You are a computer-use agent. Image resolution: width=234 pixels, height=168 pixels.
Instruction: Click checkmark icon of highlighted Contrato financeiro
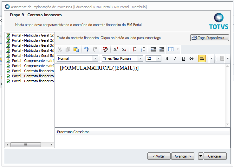pos(8,76)
